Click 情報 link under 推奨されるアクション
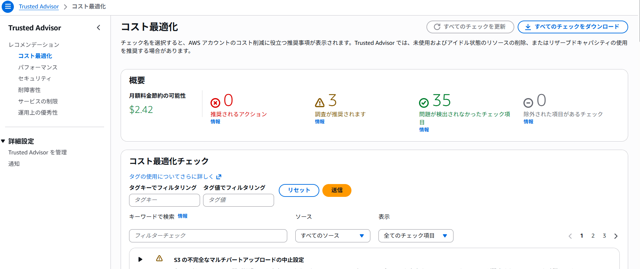 pos(215,122)
